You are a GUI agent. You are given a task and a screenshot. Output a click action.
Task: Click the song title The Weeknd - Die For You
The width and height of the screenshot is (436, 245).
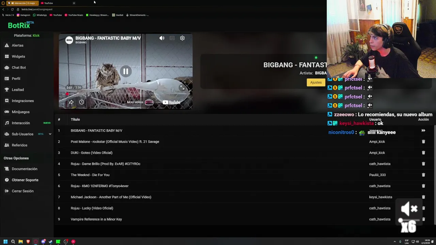[90, 175]
